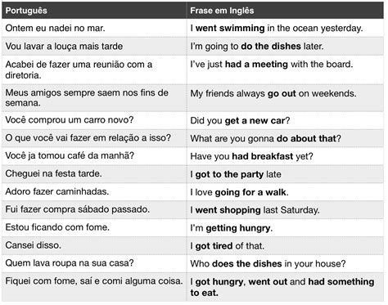The height and width of the screenshot is (305, 388).
Task: Click 'I went shopping last Saturday.'
Action: point(255,210)
